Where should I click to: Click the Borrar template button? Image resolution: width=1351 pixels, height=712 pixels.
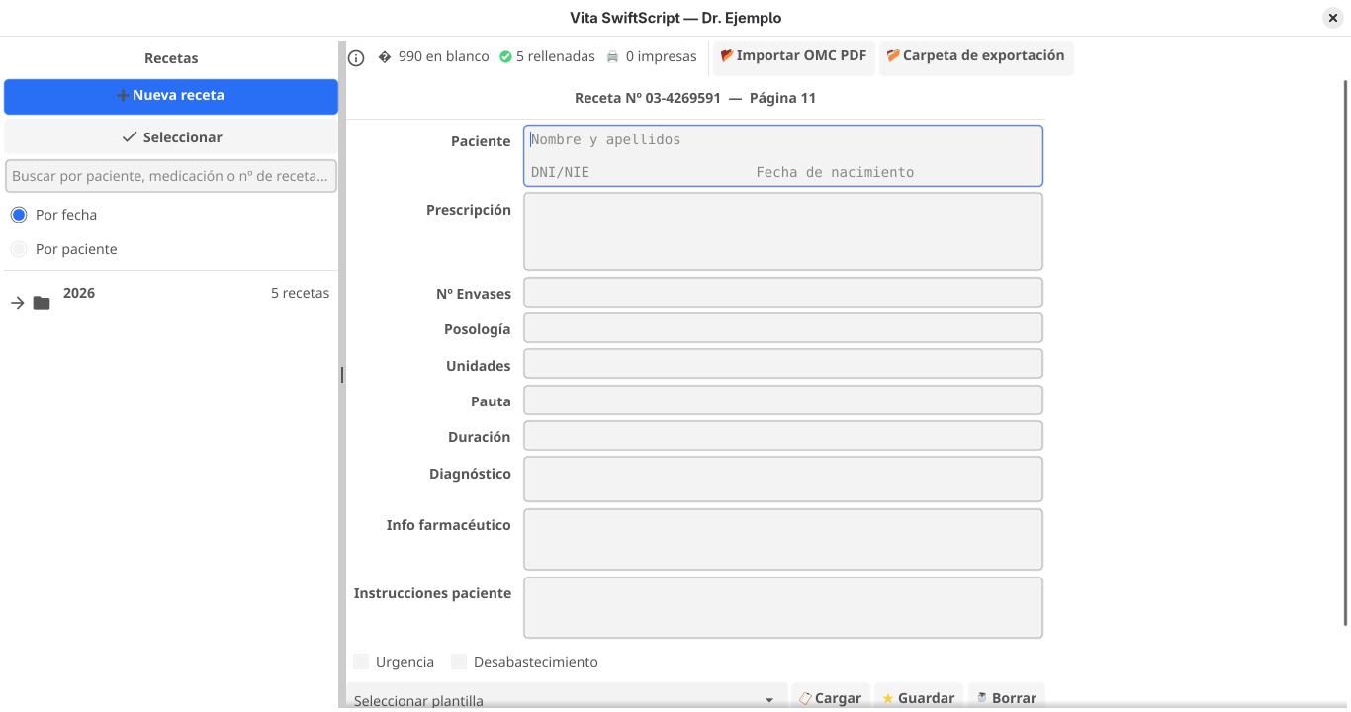click(1007, 698)
